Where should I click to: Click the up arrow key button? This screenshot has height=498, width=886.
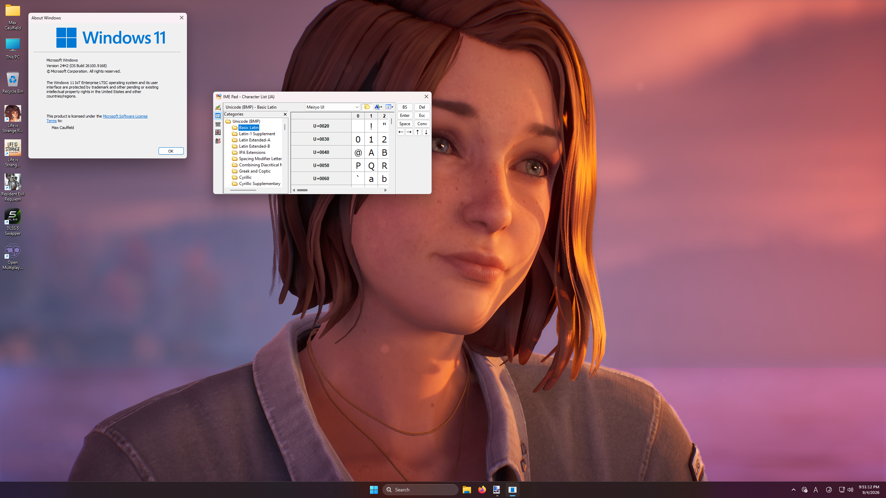[418, 132]
